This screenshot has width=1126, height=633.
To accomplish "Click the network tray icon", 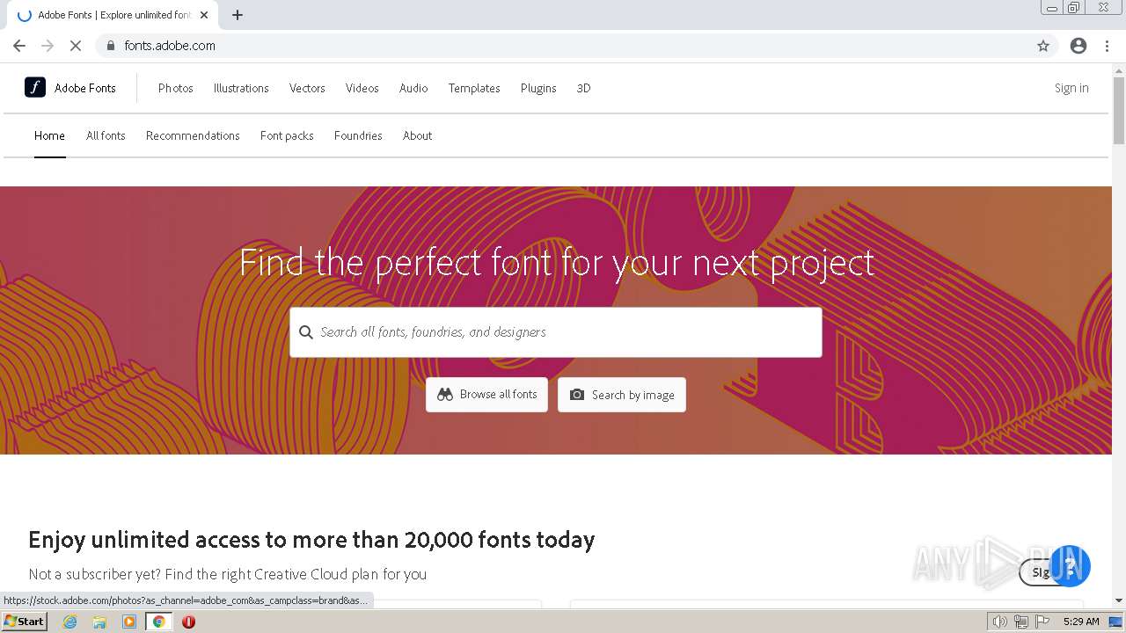I will click(x=1021, y=622).
